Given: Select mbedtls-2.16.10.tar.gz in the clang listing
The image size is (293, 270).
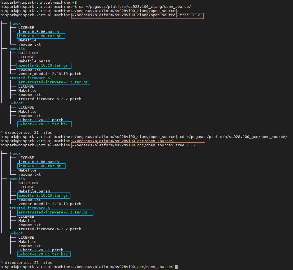Looking at the screenshot, I should (x=43, y=65).
